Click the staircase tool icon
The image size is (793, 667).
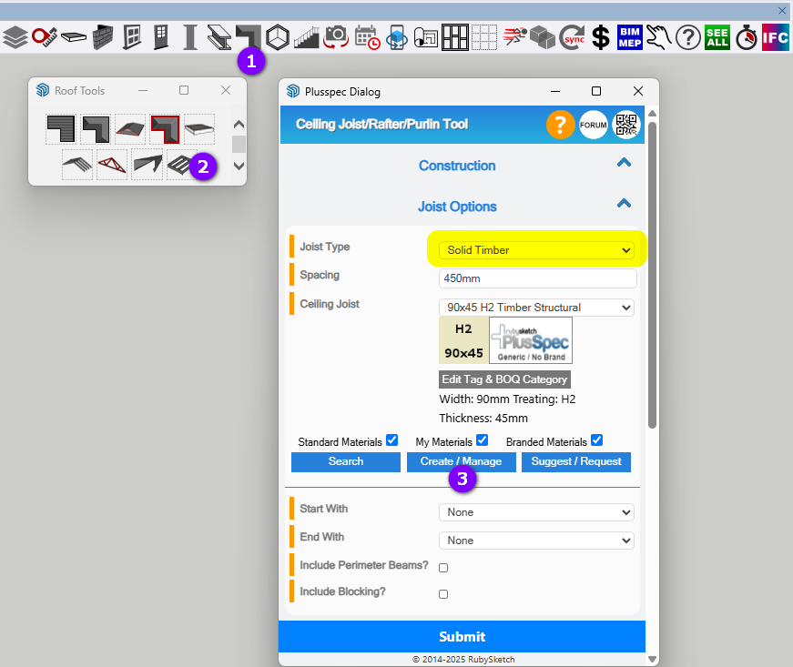[308, 37]
